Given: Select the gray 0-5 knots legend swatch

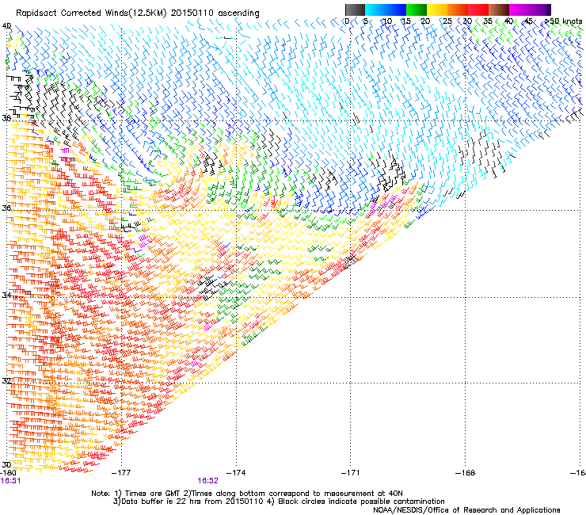Looking at the screenshot, I should pyautogui.click(x=355, y=10).
